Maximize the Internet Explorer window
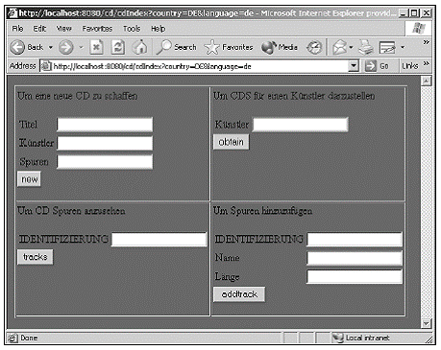This screenshot has width=441, height=350. pos(414,13)
